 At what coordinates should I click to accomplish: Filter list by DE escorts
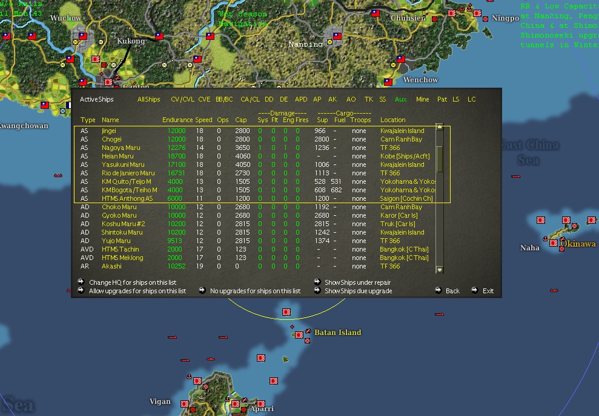[x=284, y=99]
